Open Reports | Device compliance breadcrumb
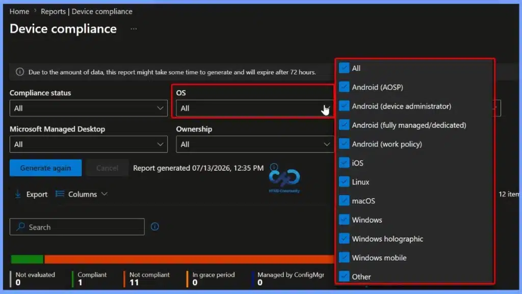The height and width of the screenshot is (294, 522). 87,12
